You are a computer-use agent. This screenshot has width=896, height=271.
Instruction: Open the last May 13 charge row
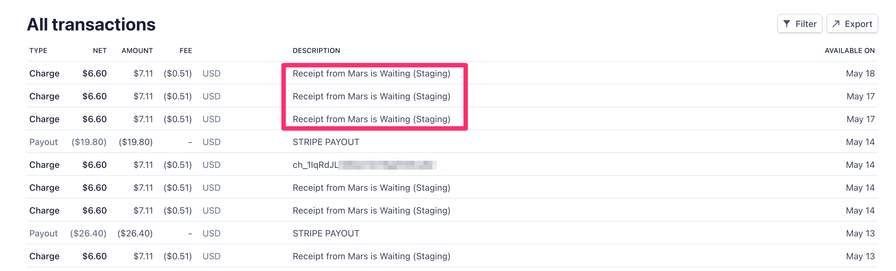tap(452, 256)
